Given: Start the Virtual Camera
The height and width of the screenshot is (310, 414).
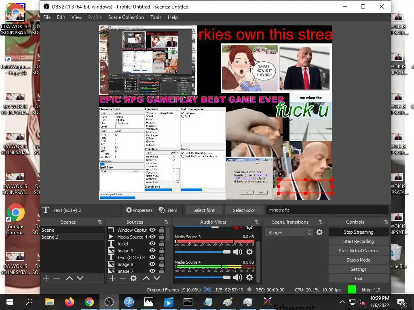Looking at the screenshot, I should point(359,251).
